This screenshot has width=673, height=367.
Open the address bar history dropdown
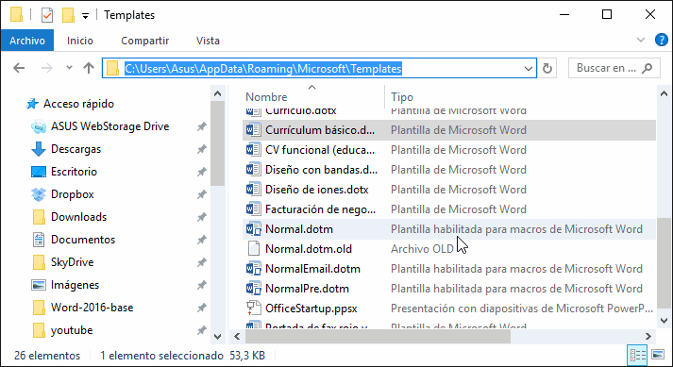point(529,68)
